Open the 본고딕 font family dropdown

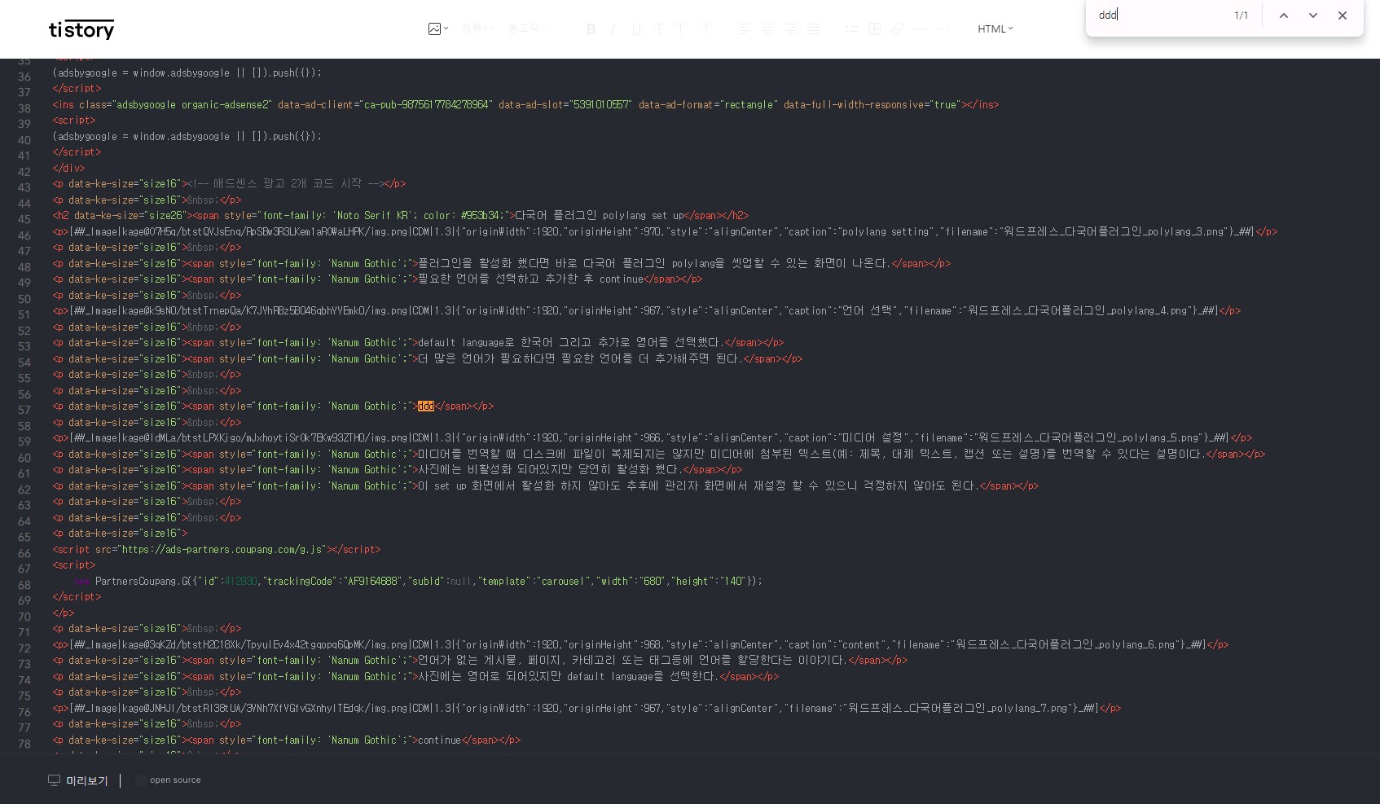(x=526, y=29)
